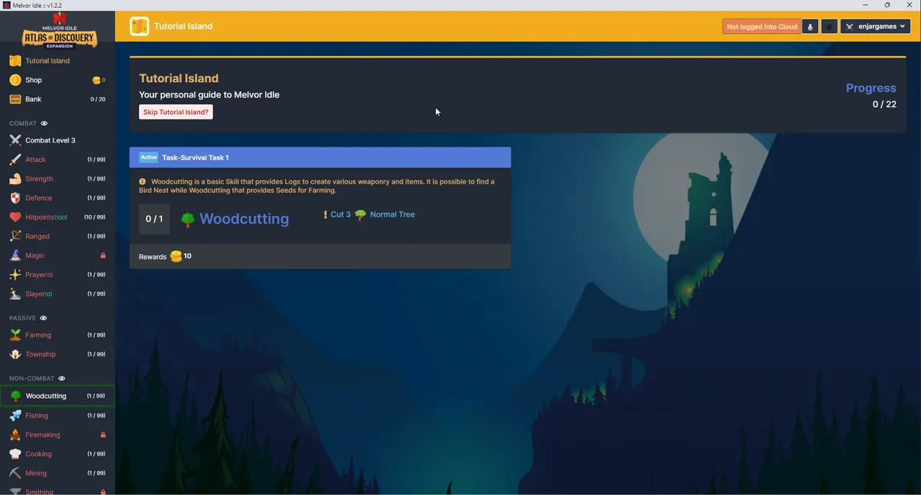The width and height of the screenshot is (921, 495).
Task: Go to the Township page
Action: tap(58, 354)
